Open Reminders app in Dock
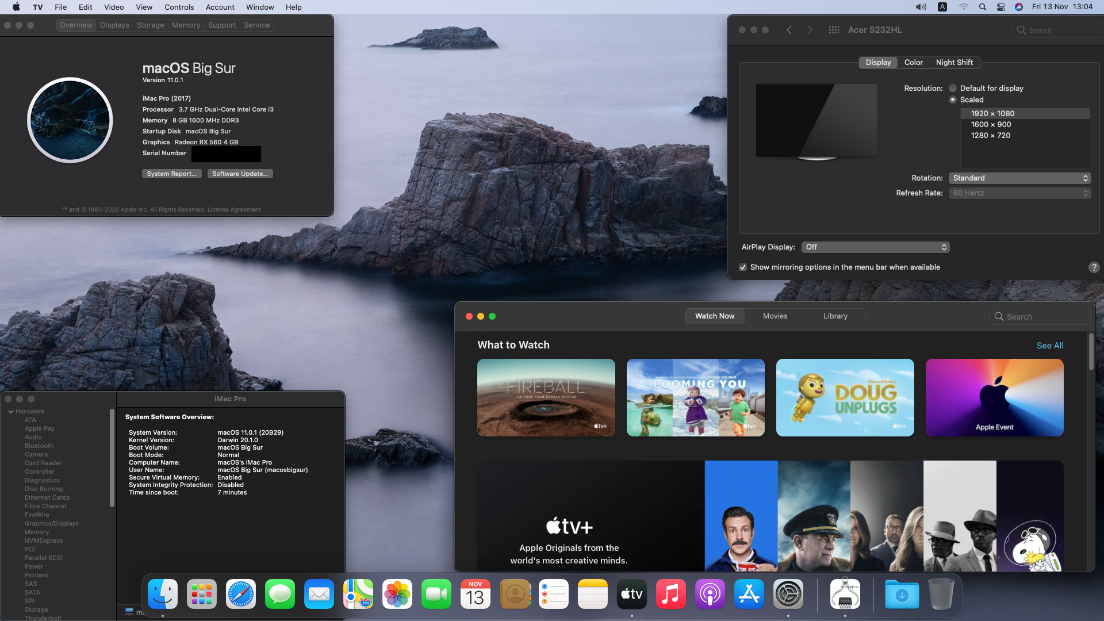 [554, 594]
